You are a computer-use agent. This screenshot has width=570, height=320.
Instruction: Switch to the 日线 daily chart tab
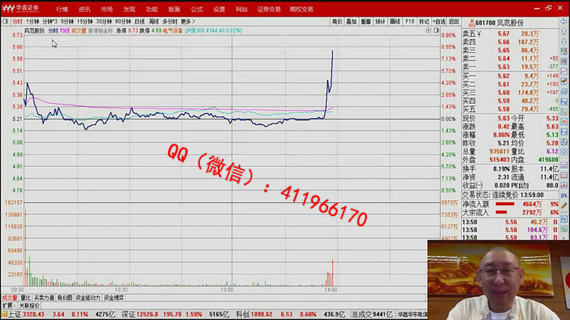(140, 22)
